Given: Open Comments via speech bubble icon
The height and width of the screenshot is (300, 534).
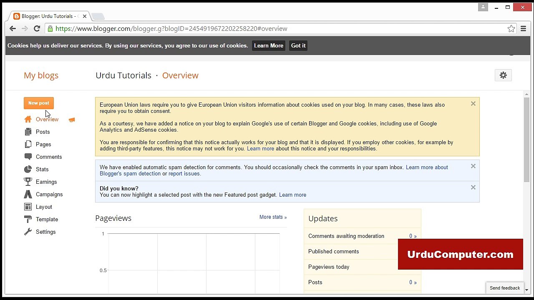Looking at the screenshot, I should point(28,157).
